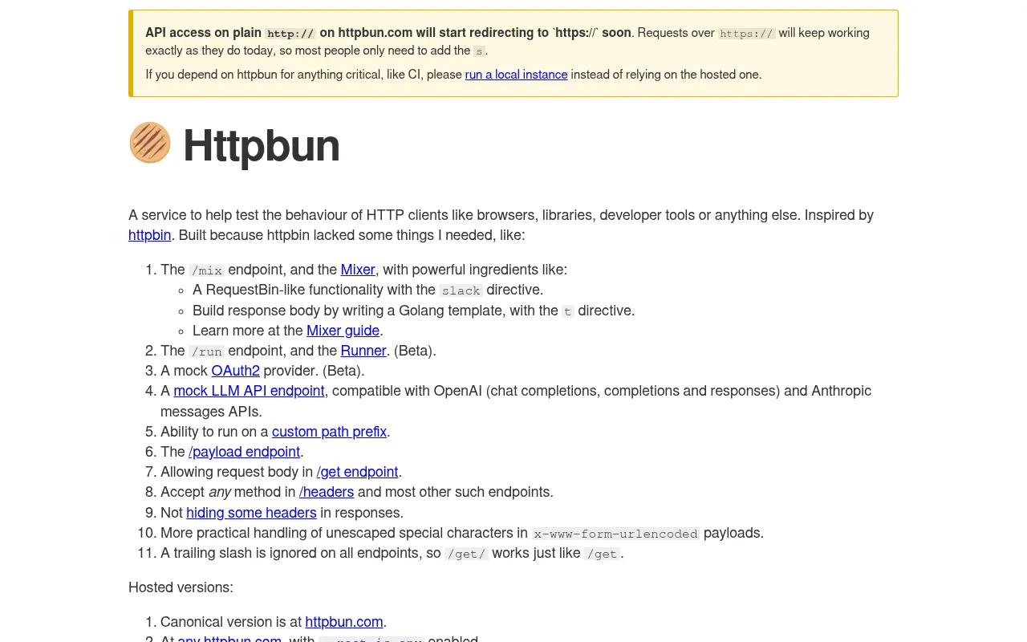Go to the "mock LLM API endpoint" link
This screenshot has width=1027, height=642.
[250, 391]
